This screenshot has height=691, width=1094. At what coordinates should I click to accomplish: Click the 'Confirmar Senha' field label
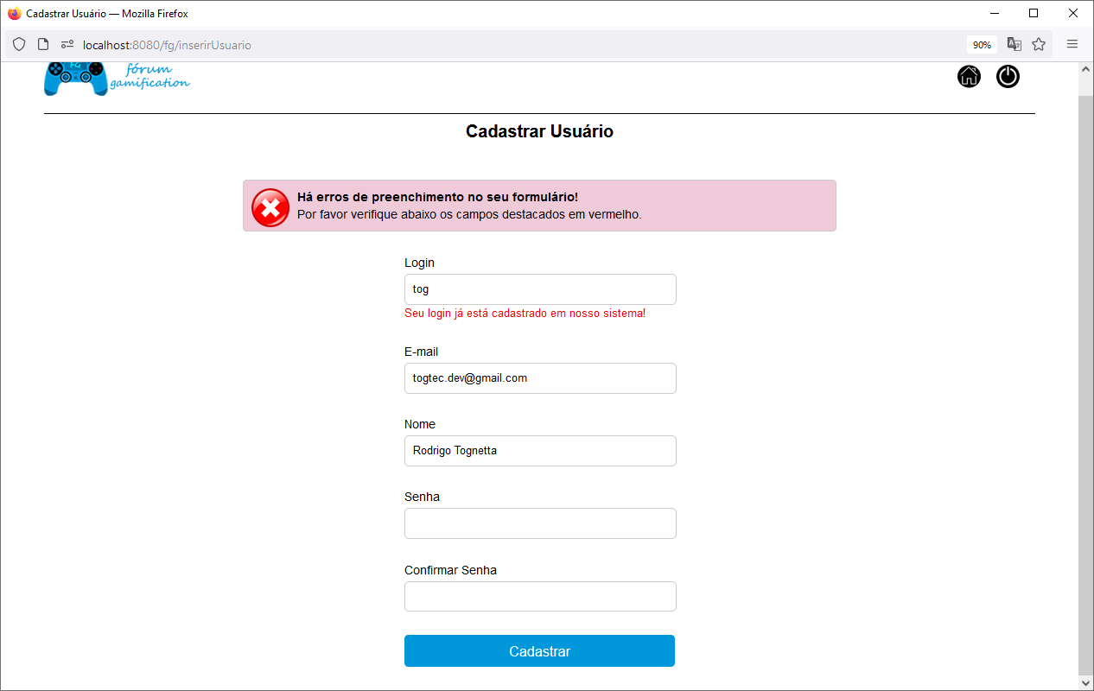(450, 570)
